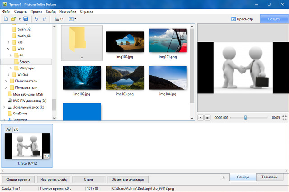The width and height of the screenshot is (289, 192).
Task: Create a new project with the blank page icon
Action: click(x=5, y=19)
